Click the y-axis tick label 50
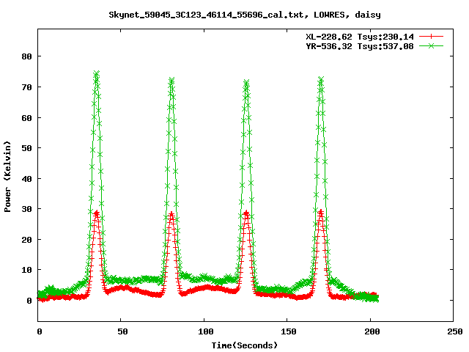 pyautogui.click(x=26, y=148)
